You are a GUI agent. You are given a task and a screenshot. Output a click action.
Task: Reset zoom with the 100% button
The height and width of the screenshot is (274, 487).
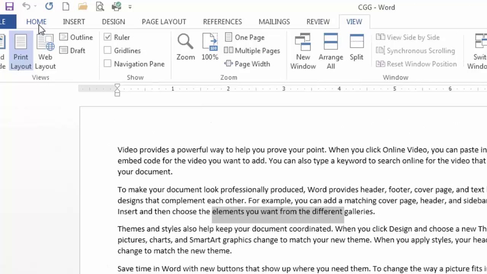point(210,47)
